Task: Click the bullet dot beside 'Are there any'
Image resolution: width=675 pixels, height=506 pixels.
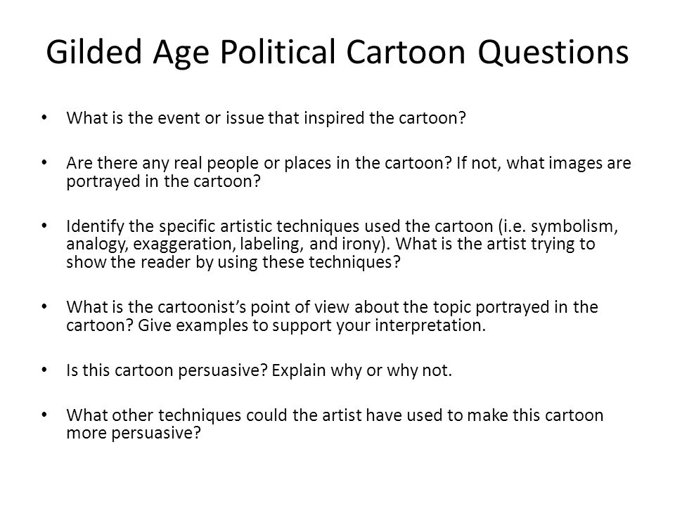Action: pos(44,163)
